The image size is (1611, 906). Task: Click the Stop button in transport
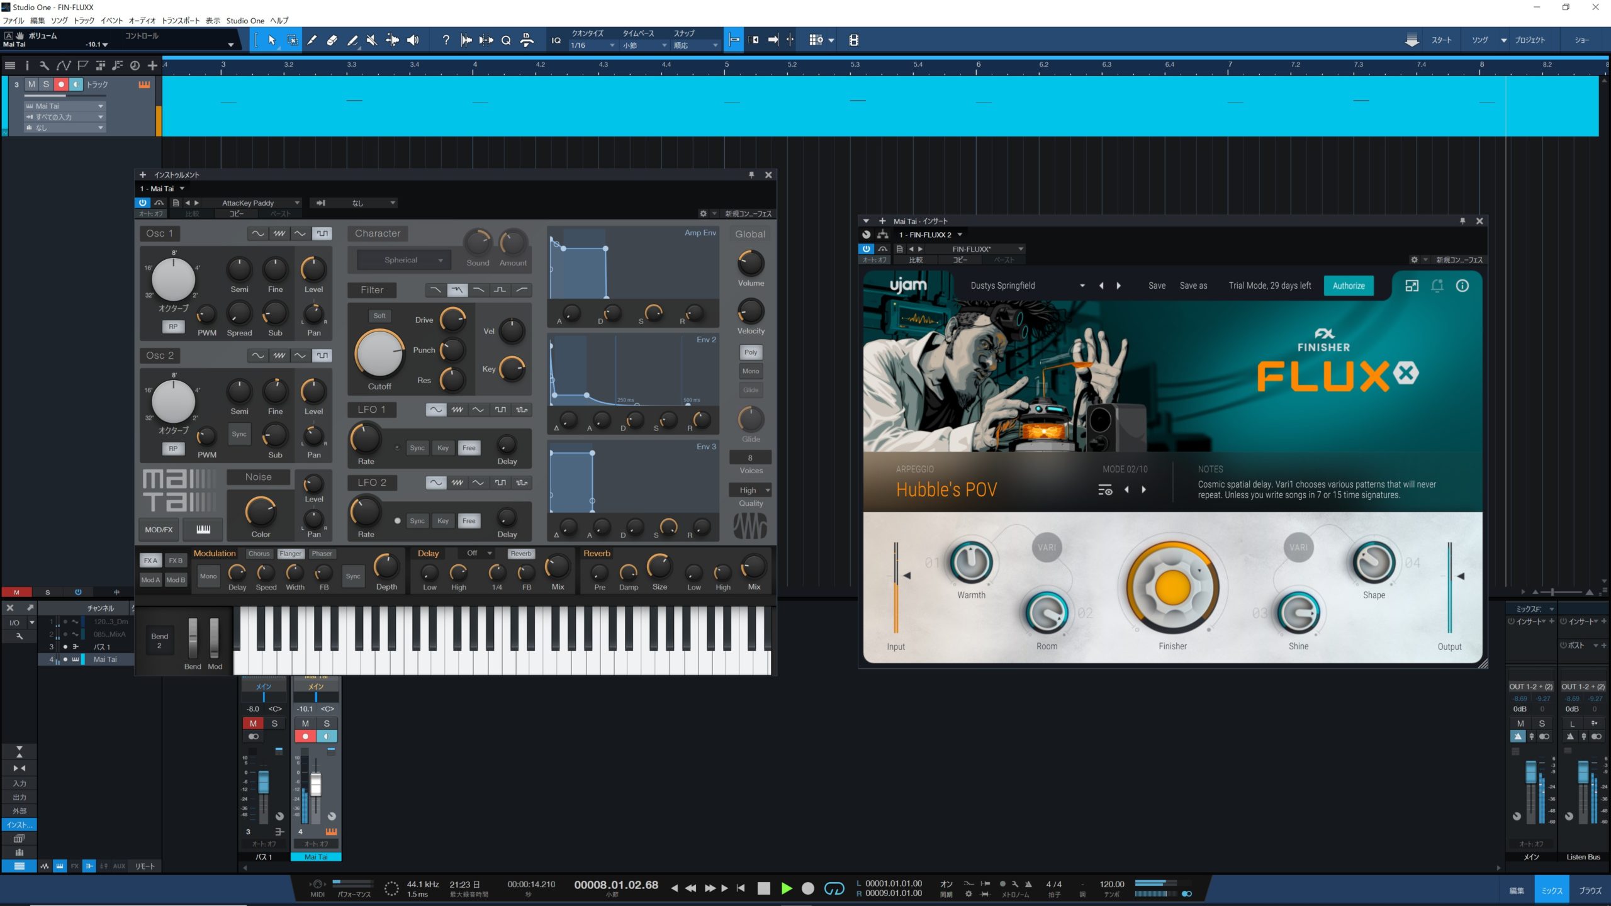764,888
